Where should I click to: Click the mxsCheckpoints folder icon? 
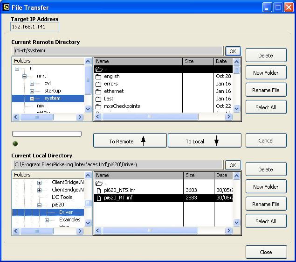[98, 106]
